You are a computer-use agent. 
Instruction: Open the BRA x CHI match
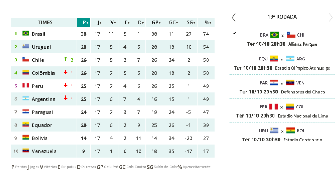click(x=282, y=39)
